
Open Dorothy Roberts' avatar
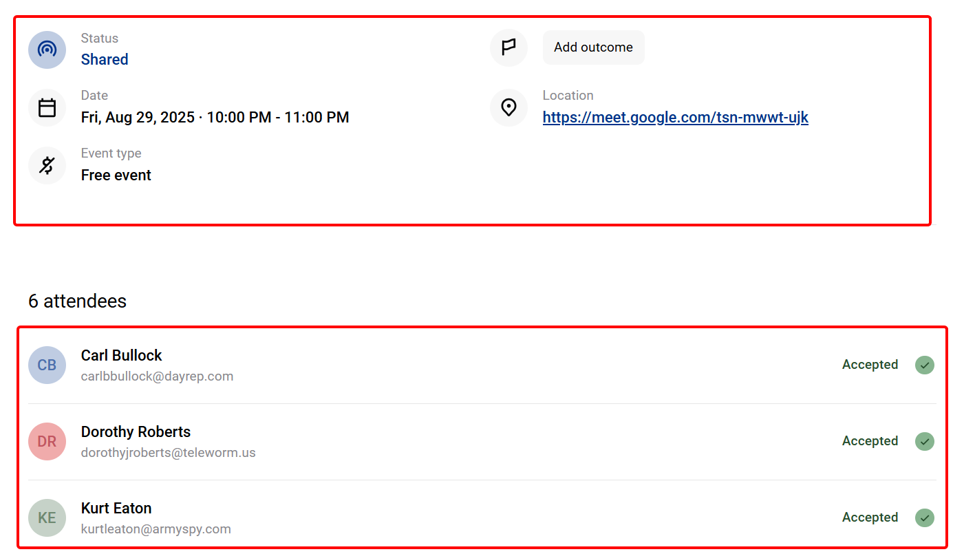(47, 441)
